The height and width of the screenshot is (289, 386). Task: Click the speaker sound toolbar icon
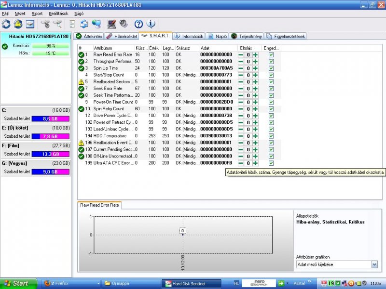124,24
